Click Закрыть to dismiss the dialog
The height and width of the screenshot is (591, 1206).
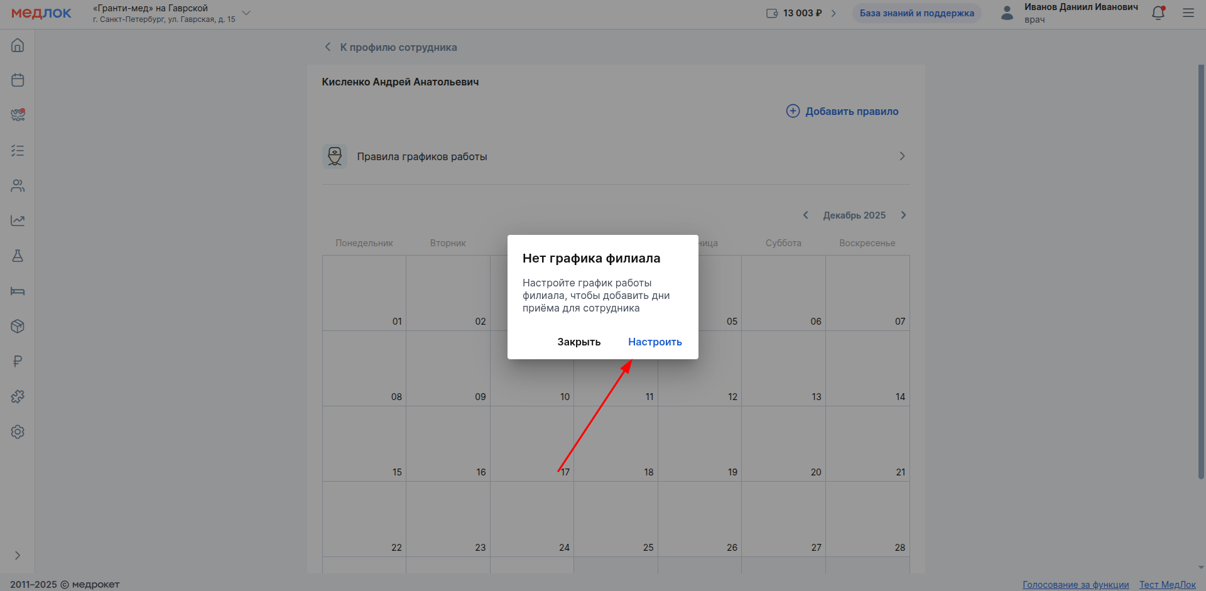tap(579, 342)
